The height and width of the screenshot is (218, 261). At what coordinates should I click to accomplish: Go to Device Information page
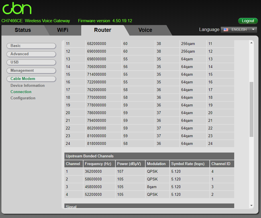pyautogui.click(x=27, y=85)
